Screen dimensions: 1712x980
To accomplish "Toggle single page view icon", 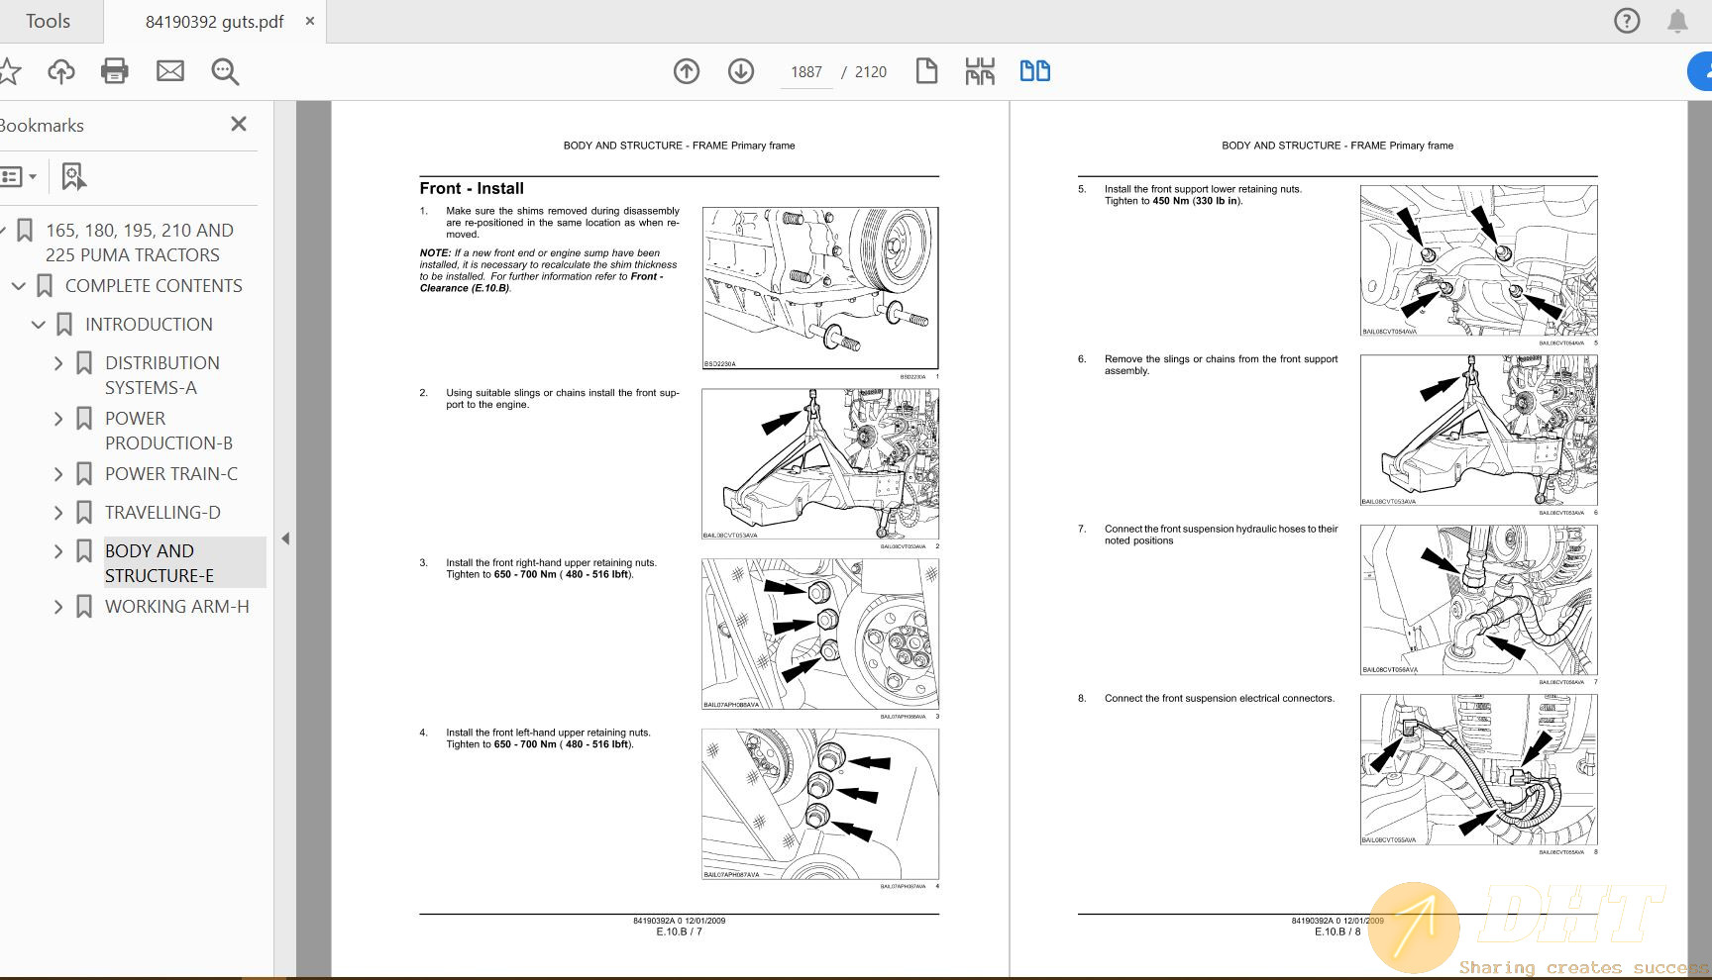I will click(926, 71).
